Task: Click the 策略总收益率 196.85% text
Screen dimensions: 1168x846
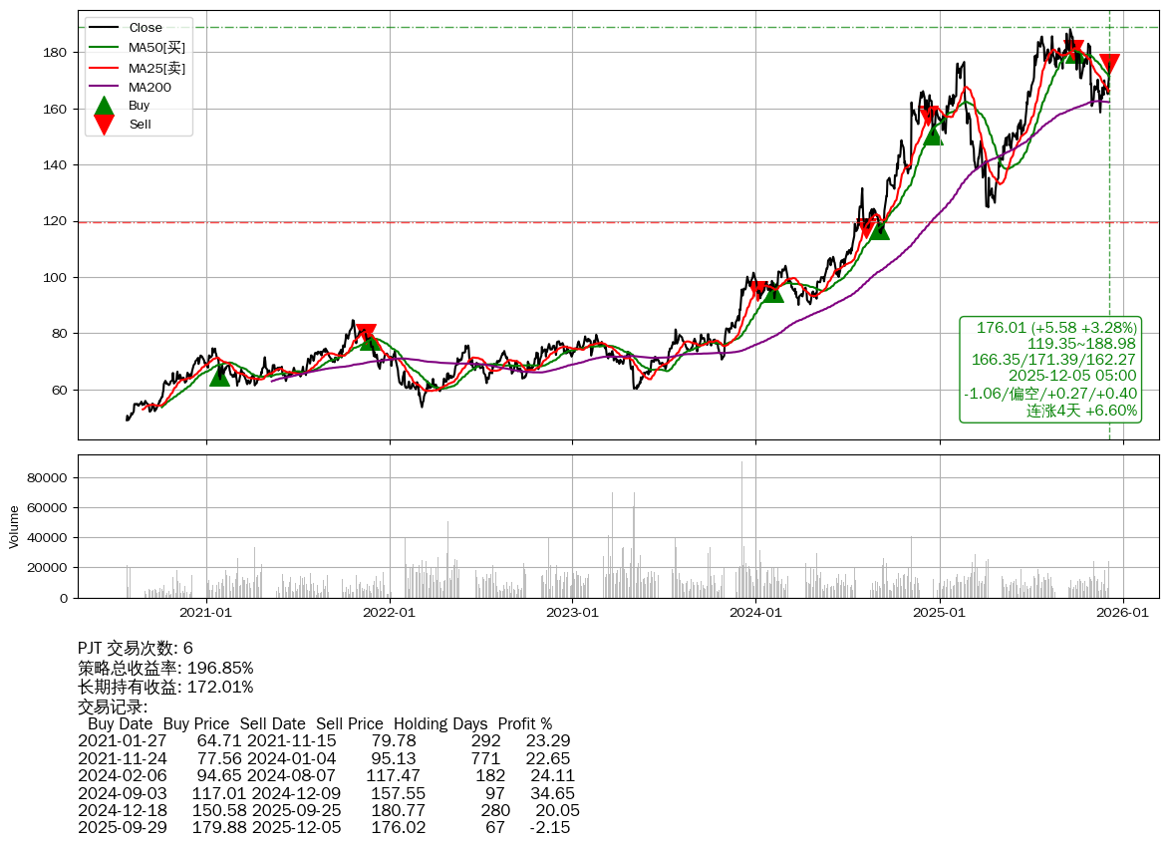Action: point(165,668)
